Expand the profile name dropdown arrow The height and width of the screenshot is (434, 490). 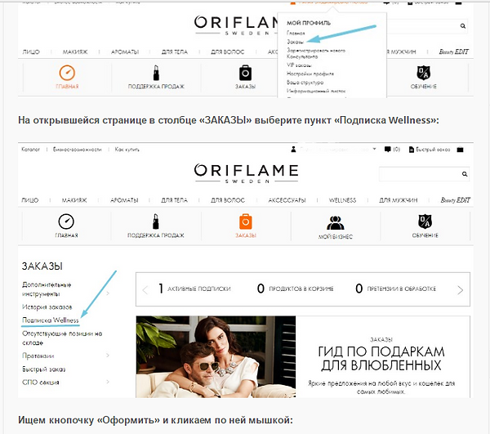click(374, 149)
